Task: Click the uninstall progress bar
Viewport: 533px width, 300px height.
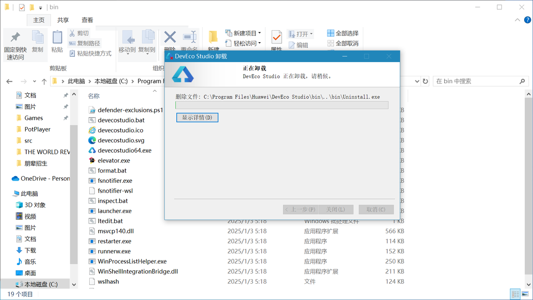Action: 282,105
